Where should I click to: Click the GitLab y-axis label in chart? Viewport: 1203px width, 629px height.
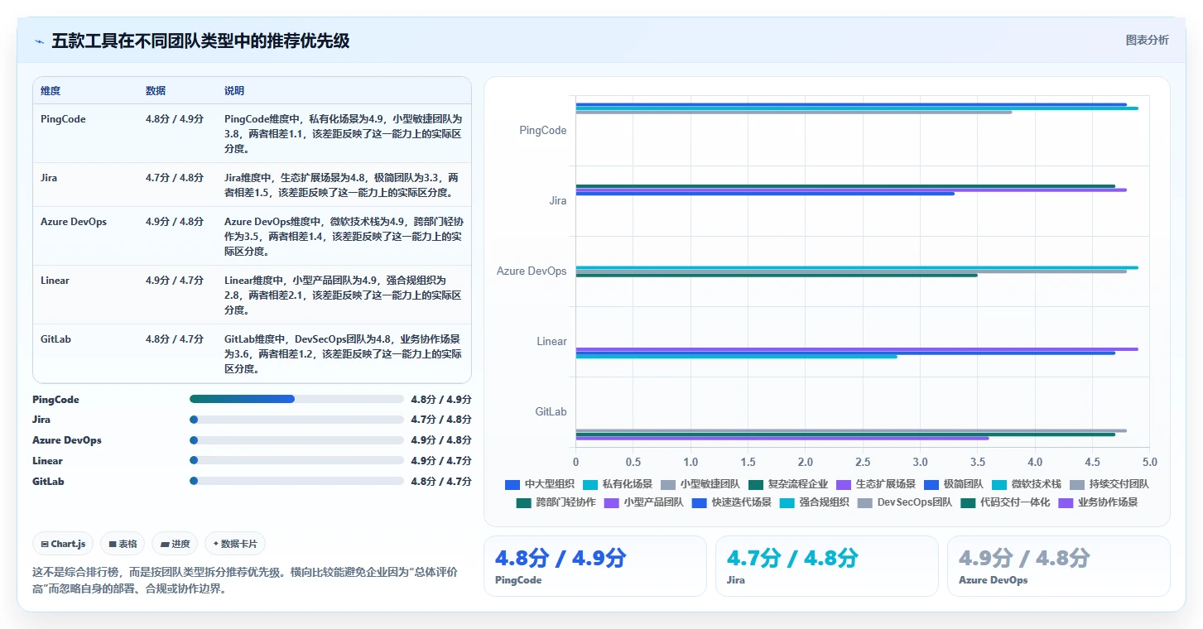click(x=551, y=412)
